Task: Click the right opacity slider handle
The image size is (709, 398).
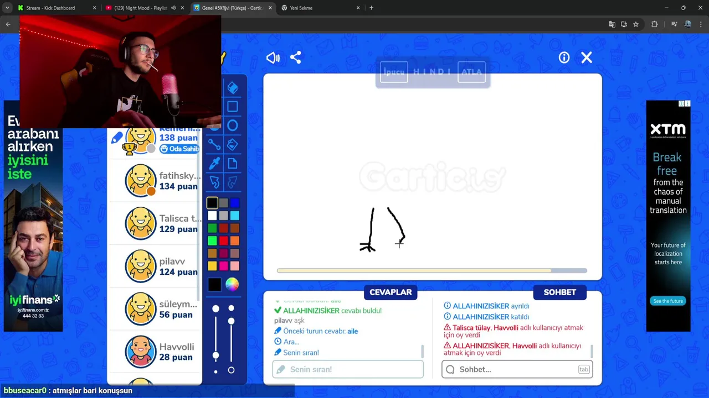Action: [x=231, y=321]
